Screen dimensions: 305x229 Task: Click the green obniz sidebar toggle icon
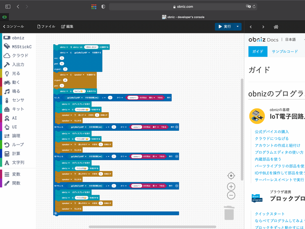click(x=5, y=17)
